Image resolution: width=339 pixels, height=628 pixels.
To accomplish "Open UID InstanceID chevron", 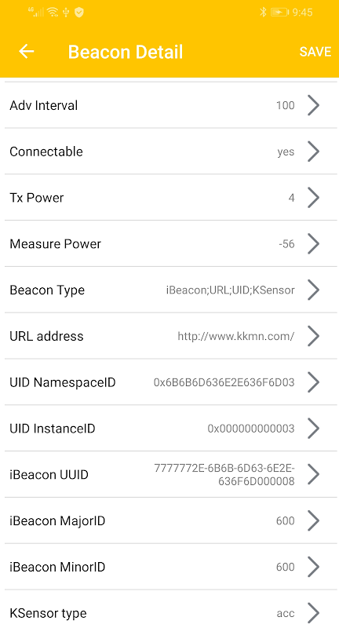I will [x=313, y=429].
